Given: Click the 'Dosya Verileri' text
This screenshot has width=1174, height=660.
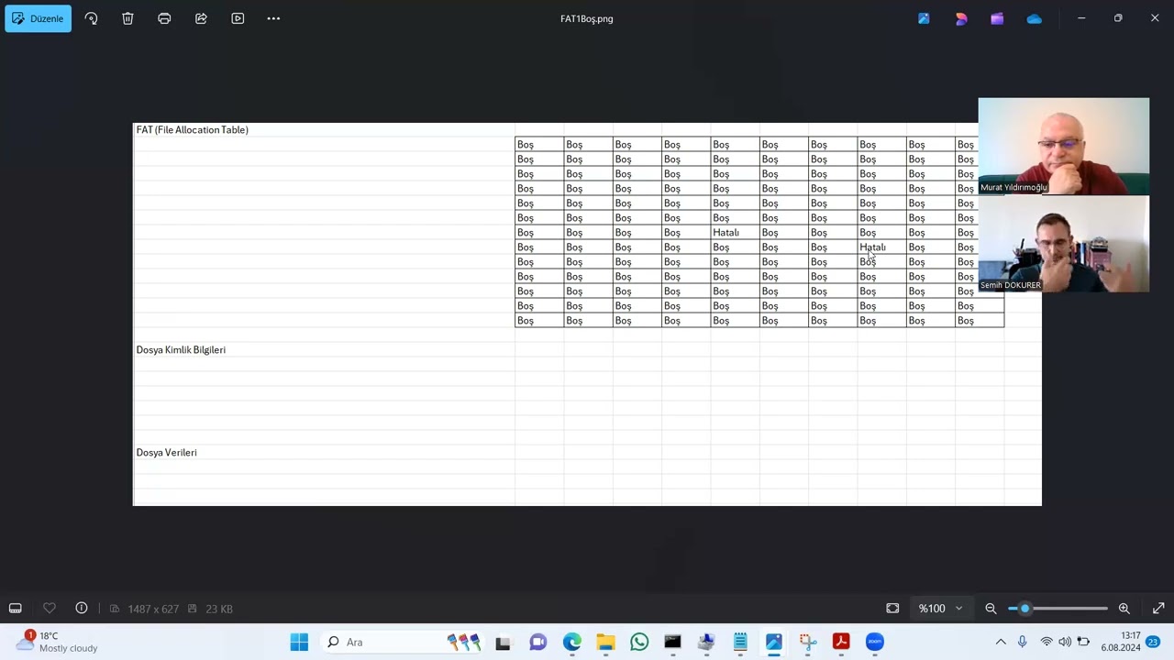Looking at the screenshot, I should (x=166, y=453).
